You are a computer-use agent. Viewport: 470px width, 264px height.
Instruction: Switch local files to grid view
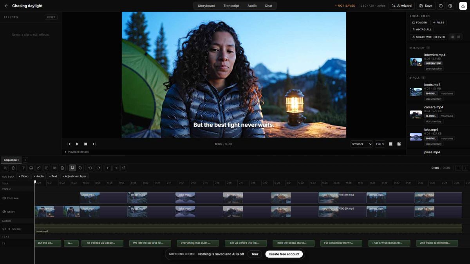(459, 37)
